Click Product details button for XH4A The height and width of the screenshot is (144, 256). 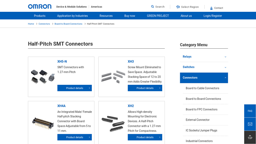[x=75, y=137]
